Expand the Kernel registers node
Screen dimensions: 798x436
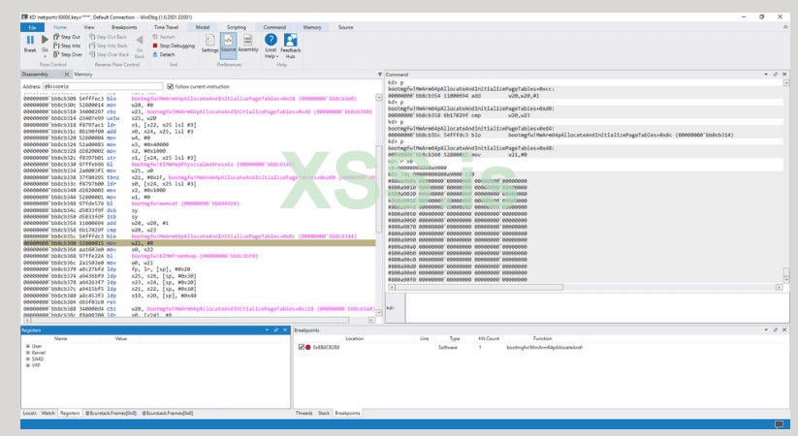click(28, 353)
